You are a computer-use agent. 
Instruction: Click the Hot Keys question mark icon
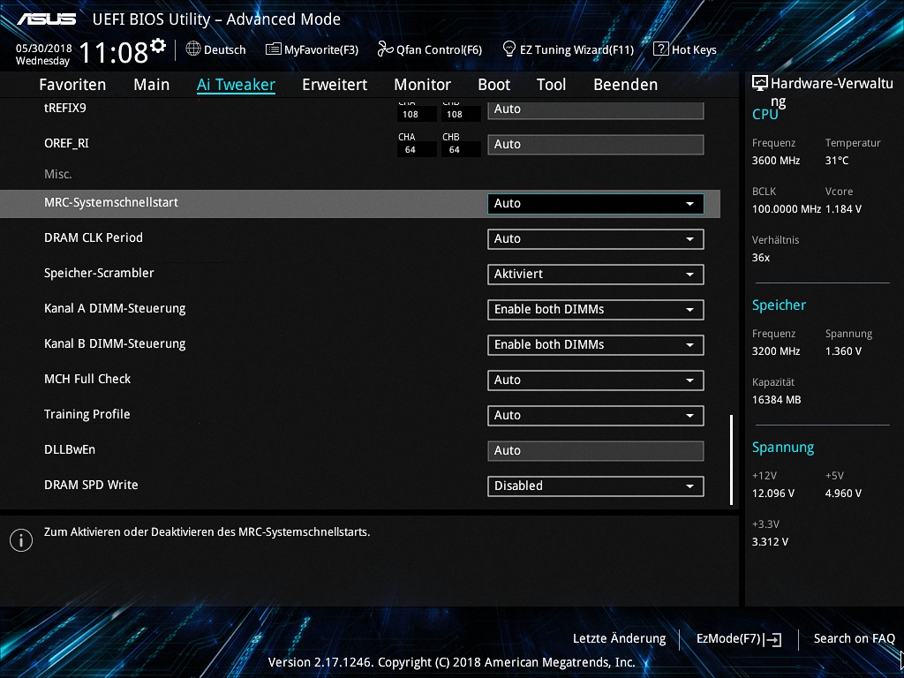tap(660, 49)
